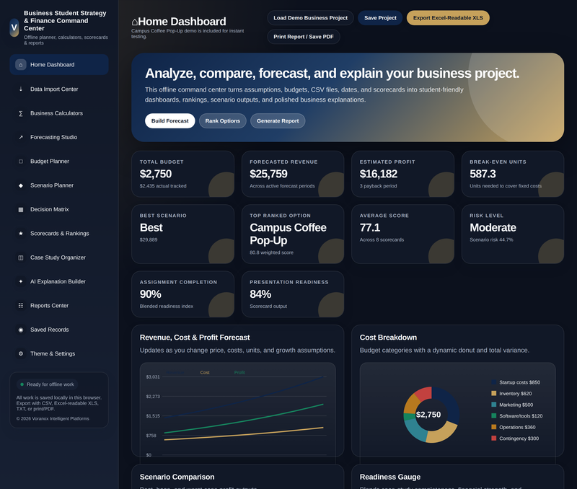577x489 pixels.
Task: Click the house icon beside Home Dashboard title
Action: pyautogui.click(x=135, y=22)
